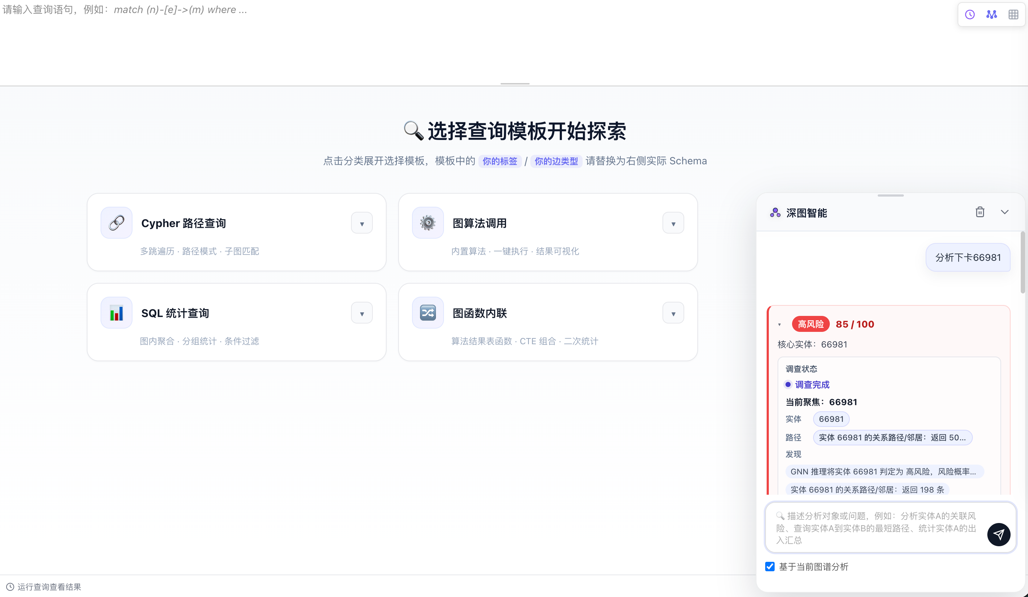Click the 85 / 100 risk score
This screenshot has height=597, width=1028.
tap(854, 324)
